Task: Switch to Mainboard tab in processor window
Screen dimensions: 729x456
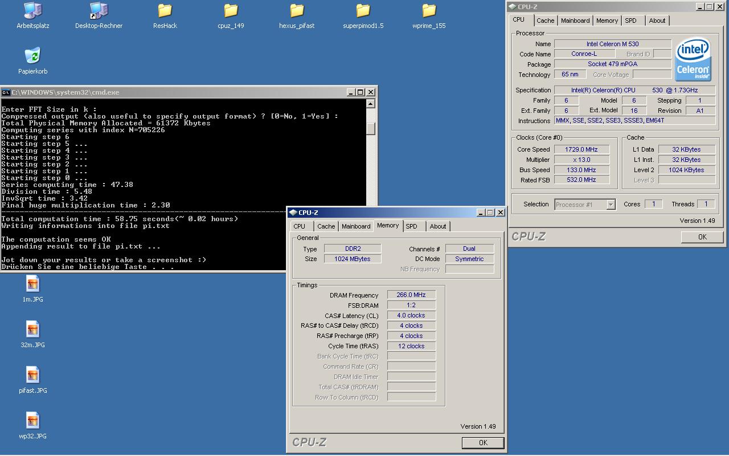Action: [x=575, y=21]
